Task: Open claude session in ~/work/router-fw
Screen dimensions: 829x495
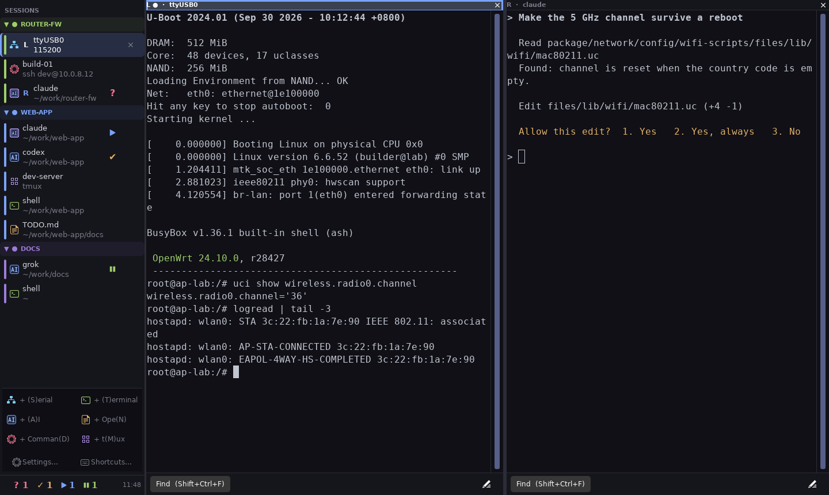Action: (72, 93)
